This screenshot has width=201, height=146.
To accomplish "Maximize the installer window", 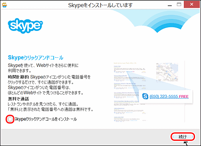I will point(179,4).
